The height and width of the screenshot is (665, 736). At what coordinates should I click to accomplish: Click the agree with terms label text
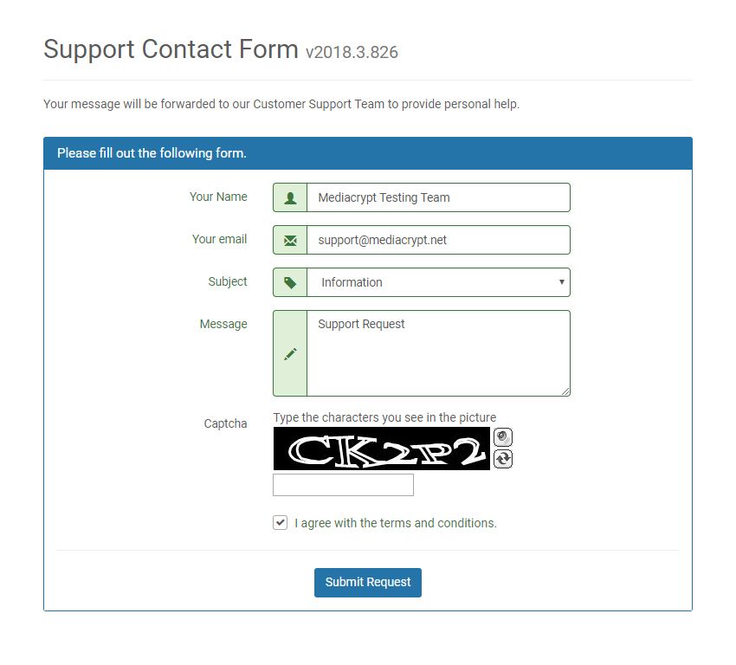395,523
